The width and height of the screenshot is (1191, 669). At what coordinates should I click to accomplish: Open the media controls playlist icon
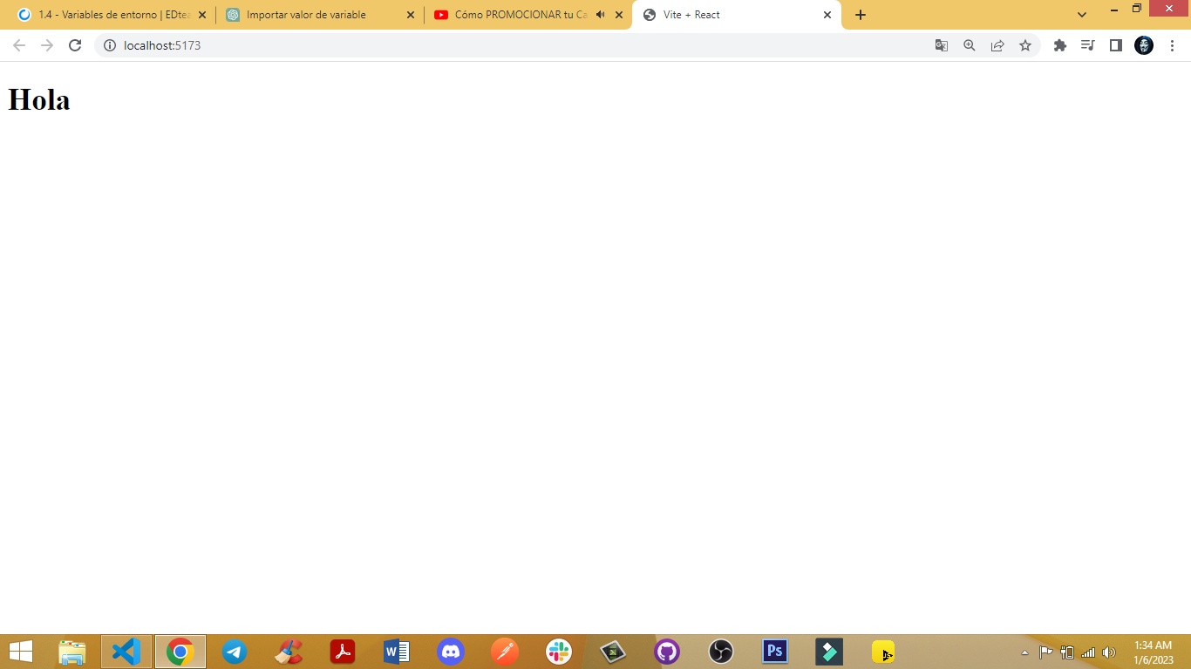(1087, 45)
